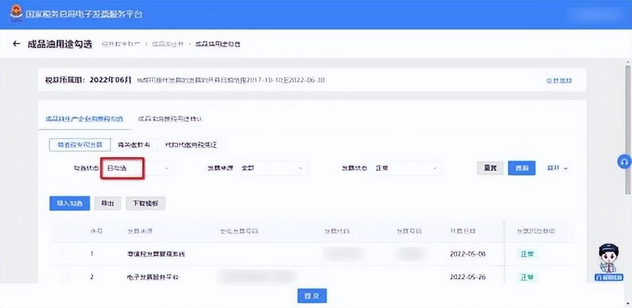The width and height of the screenshot is (632, 308).
Task: Click the 导出 export button
Action: 107,203
